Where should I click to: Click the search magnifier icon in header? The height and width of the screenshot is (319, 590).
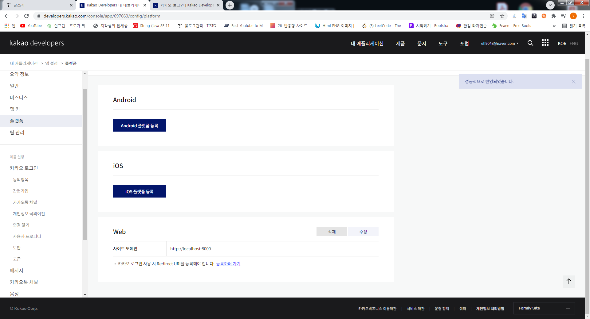pyautogui.click(x=530, y=43)
